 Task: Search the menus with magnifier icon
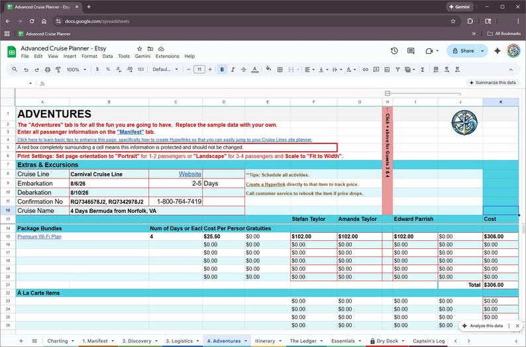tap(15, 70)
